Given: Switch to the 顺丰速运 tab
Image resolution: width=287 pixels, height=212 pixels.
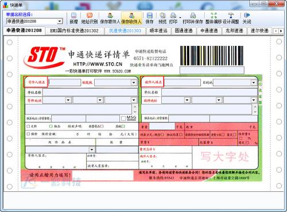Looking at the screenshot, I should click(158, 31).
